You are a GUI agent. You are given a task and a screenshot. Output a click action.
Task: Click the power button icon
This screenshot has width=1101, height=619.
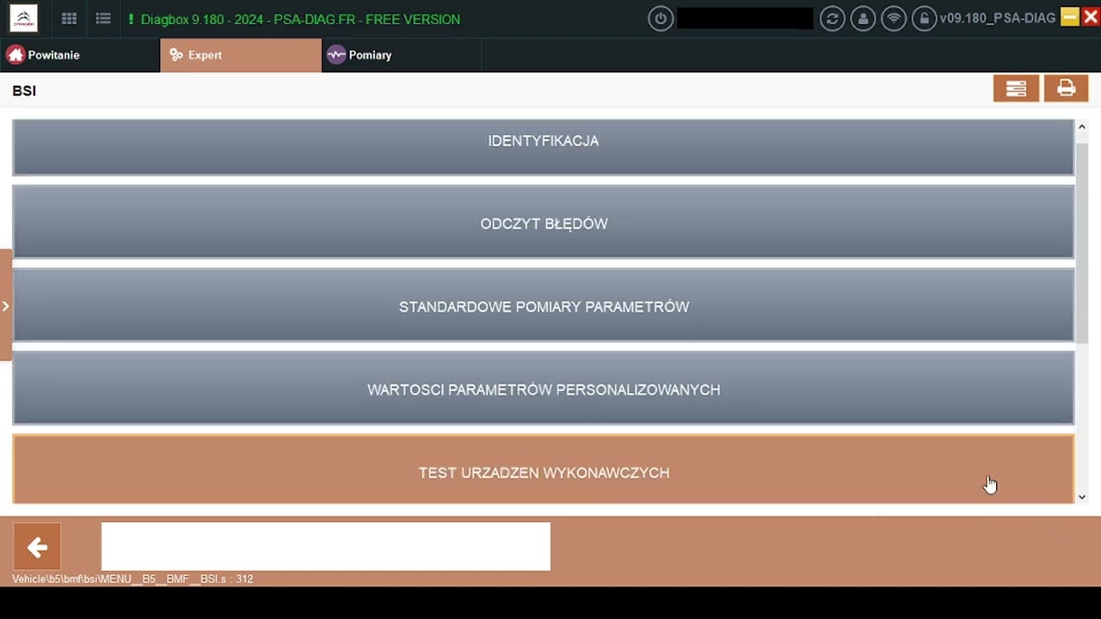661,19
